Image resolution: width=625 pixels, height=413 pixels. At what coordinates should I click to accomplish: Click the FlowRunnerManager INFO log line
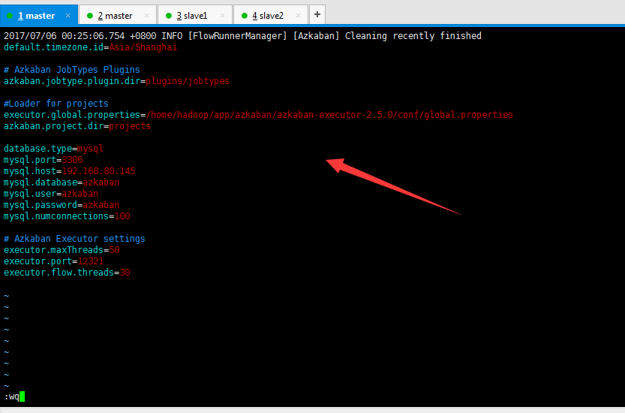[242, 36]
